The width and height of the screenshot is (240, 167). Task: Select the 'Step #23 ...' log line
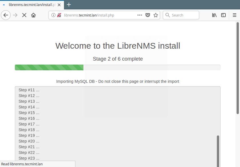29,158
